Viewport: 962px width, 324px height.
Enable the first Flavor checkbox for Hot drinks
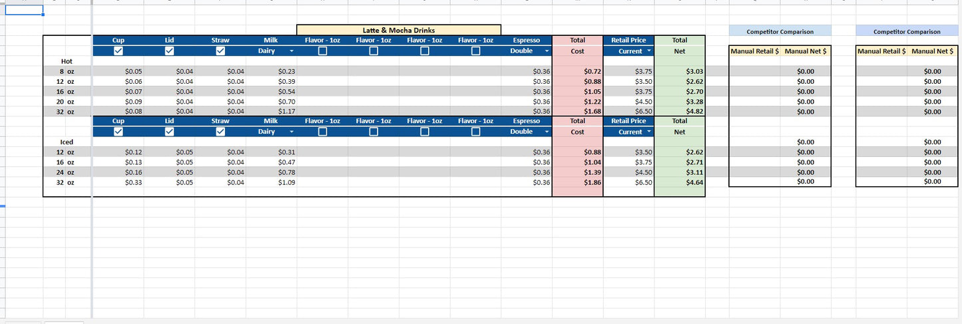[x=322, y=51]
